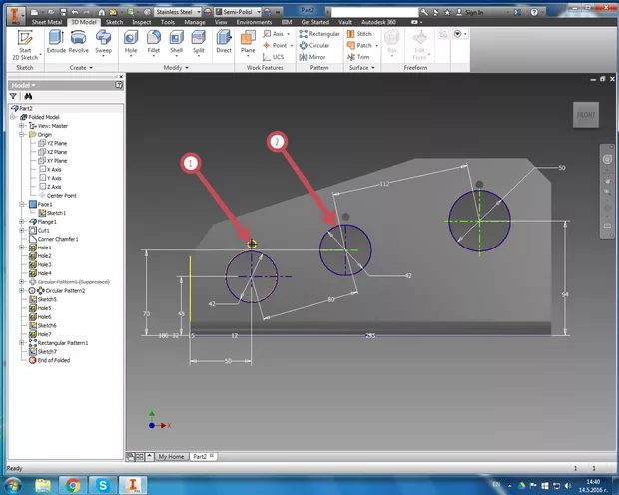Expand Rectangular Pattern1 in model tree

22,342
